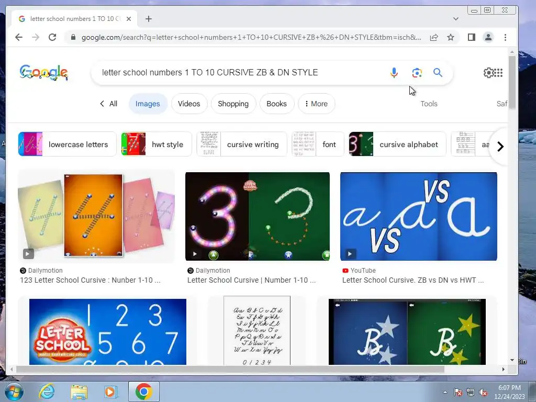Launch Windows Media Player from taskbar

[111, 392]
